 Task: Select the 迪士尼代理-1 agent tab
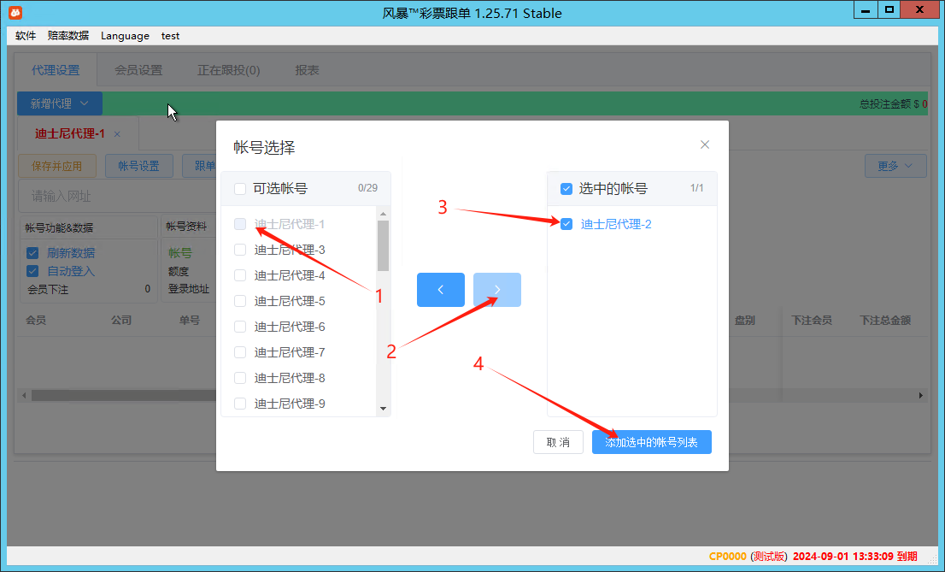[x=70, y=134]
